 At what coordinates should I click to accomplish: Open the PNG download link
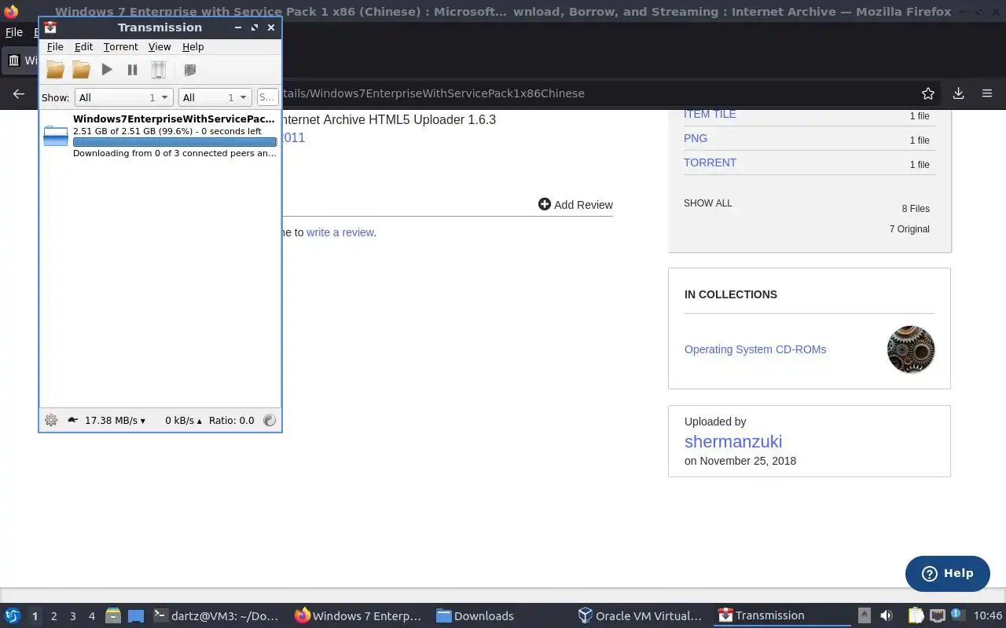(x=696, y=138)
